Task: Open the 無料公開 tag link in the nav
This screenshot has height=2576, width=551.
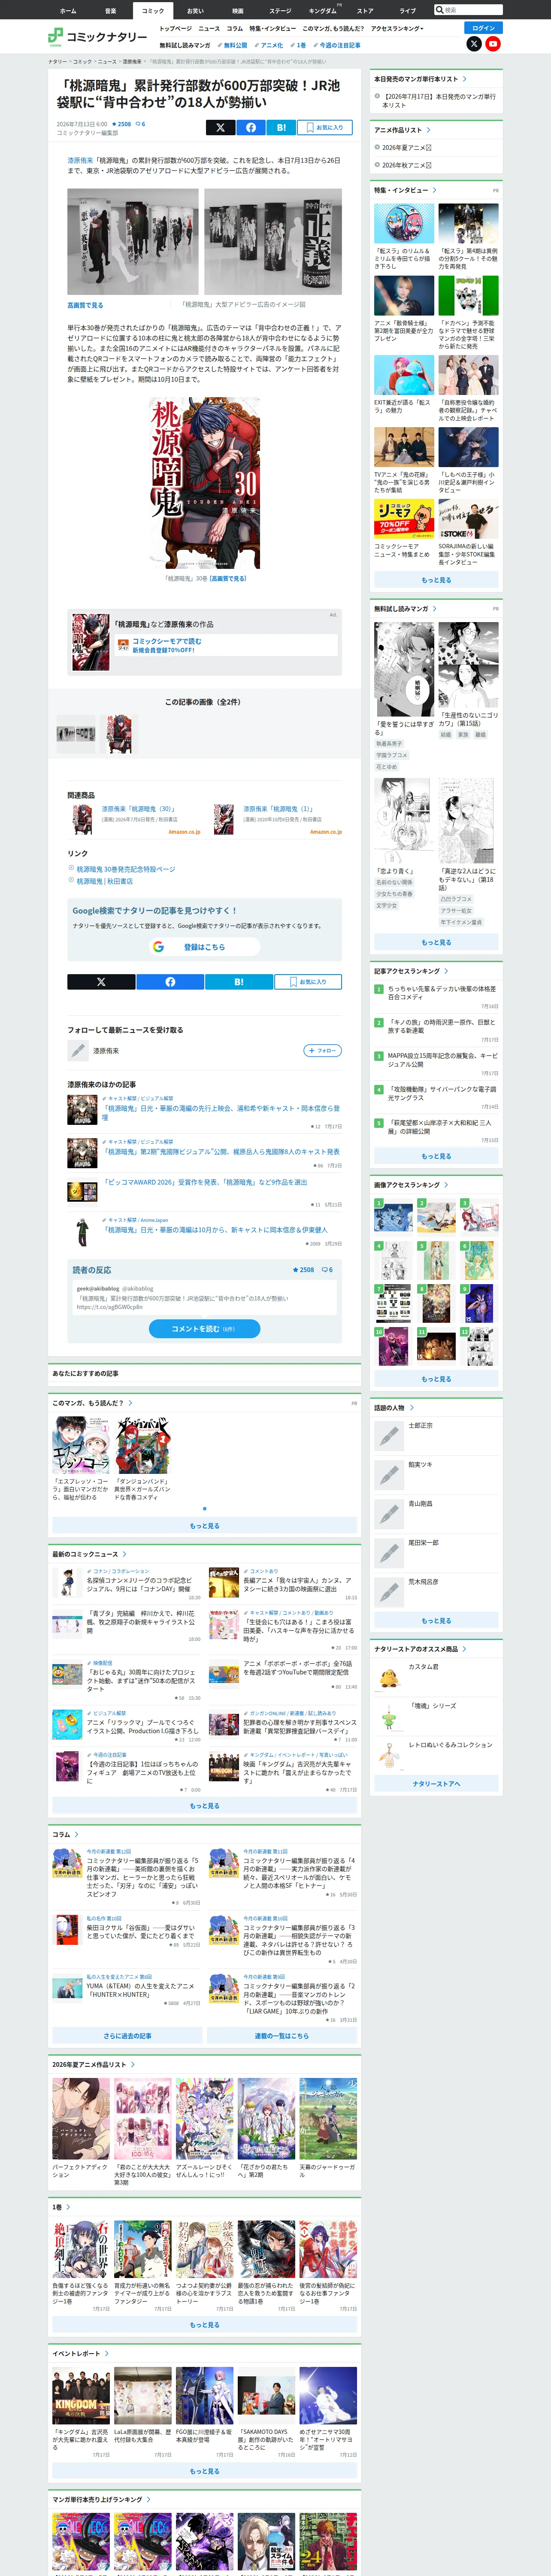Action: (233, 46)
